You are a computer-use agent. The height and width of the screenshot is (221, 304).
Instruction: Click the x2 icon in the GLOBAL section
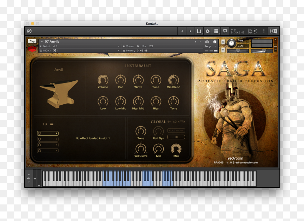click(175, 122)
